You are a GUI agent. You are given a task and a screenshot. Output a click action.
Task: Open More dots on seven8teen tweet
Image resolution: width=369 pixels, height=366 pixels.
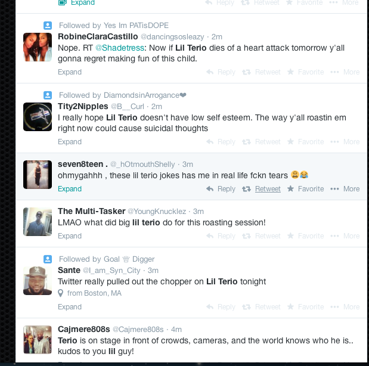pos(334,189)
